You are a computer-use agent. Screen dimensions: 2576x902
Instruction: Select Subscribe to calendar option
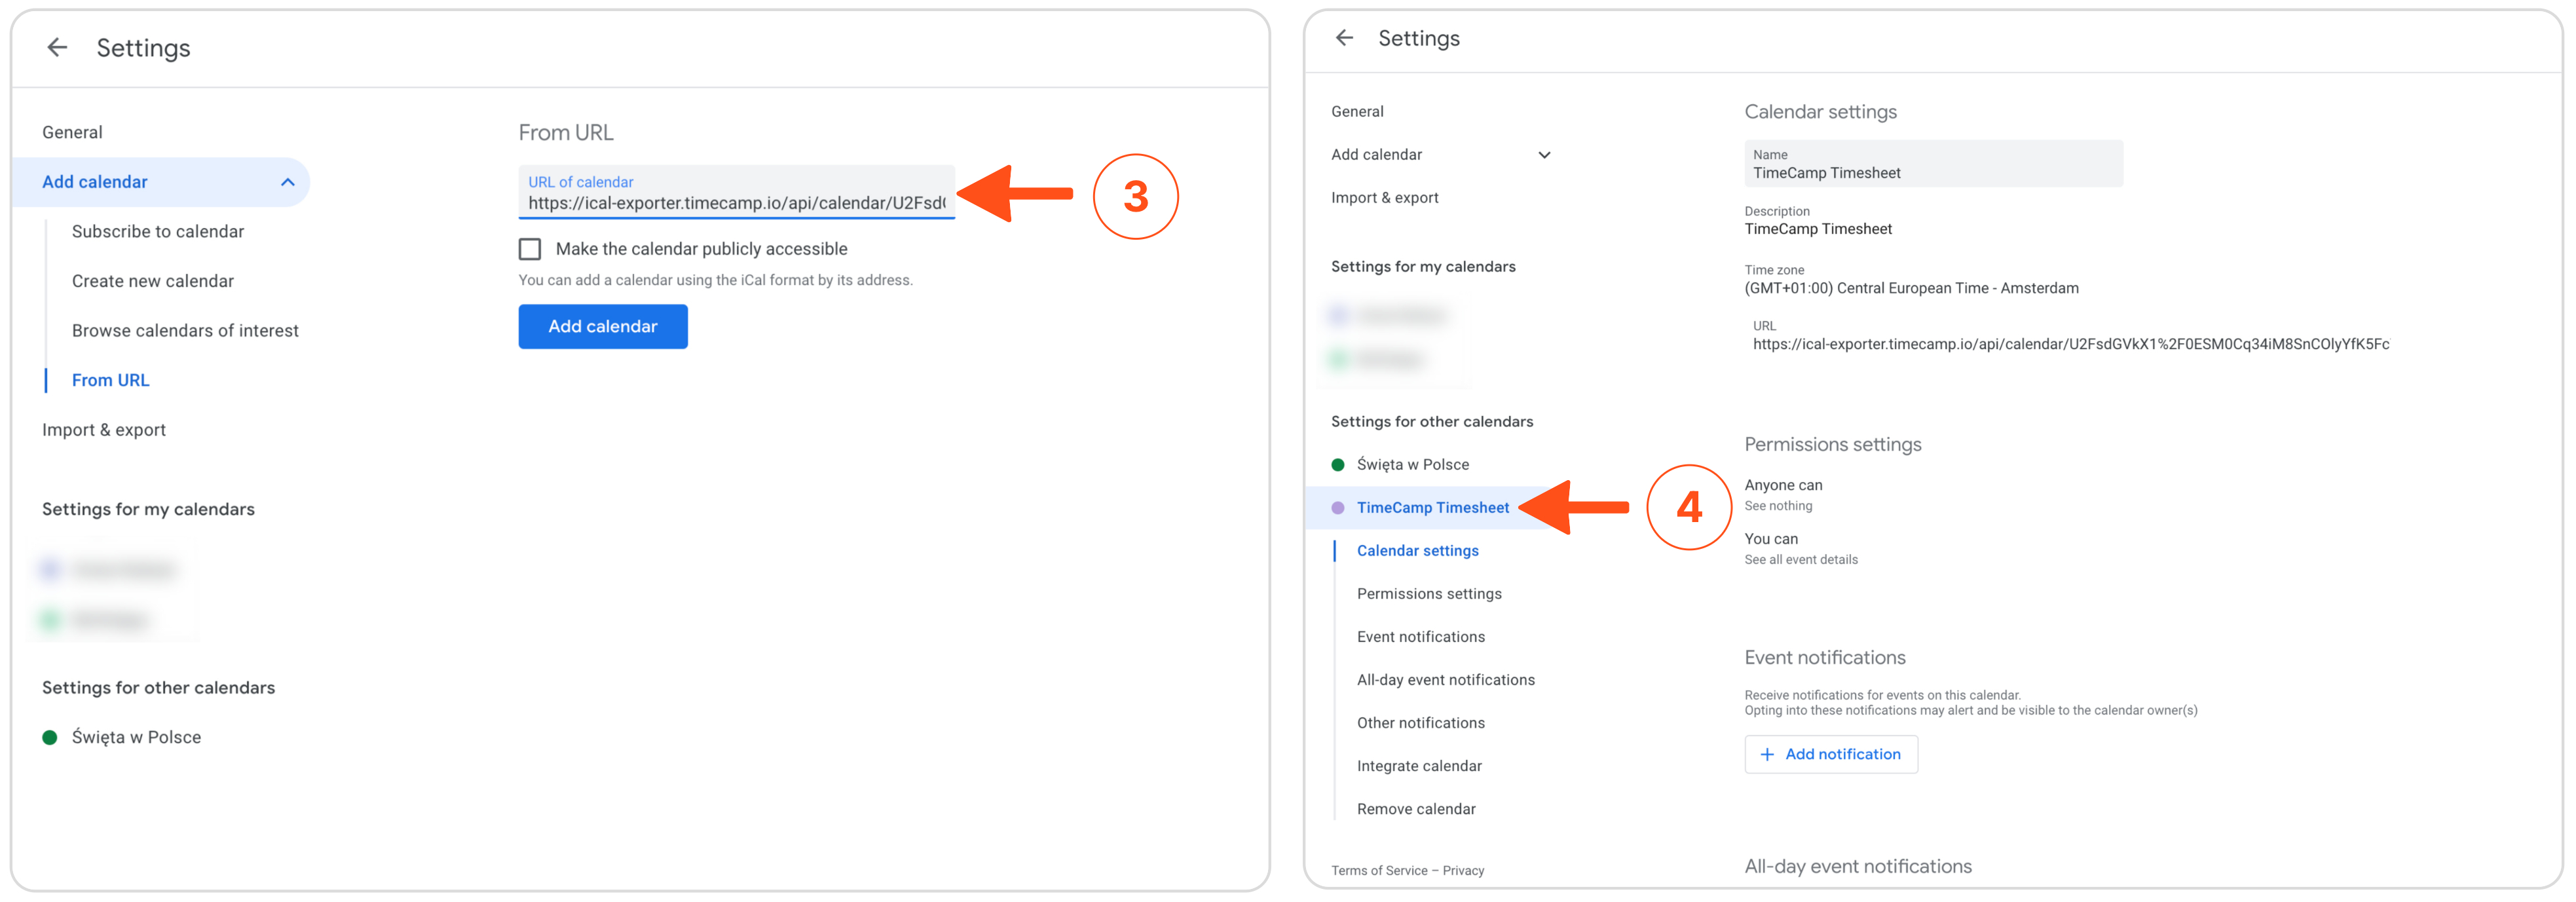(x=157, y=231)
